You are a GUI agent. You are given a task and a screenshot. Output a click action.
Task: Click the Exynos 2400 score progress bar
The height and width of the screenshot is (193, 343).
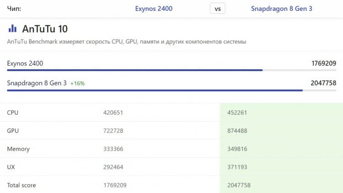coord(171,70)
